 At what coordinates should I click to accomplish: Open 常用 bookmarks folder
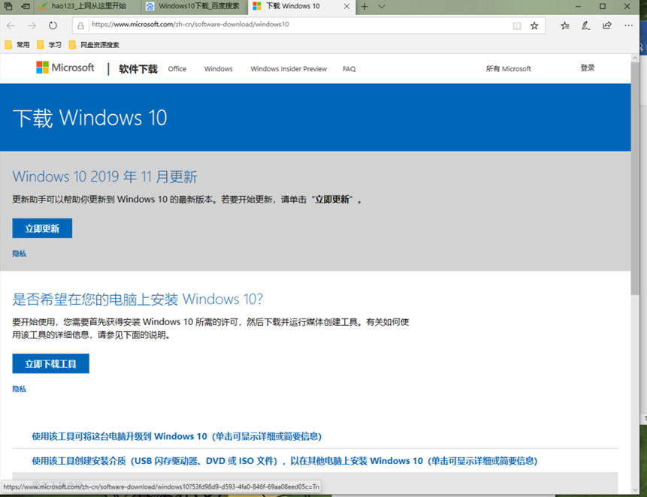[x=17, y=44]
